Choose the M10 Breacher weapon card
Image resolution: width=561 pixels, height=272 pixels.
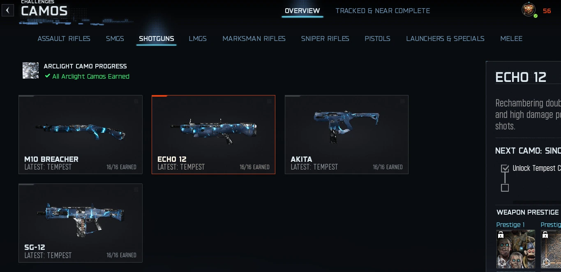[81, 134]
